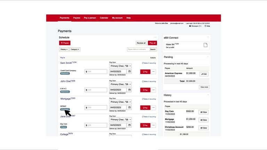Click date field in Sam Smith row
This screenshot has width=267, height=150.
click(118, 72)
